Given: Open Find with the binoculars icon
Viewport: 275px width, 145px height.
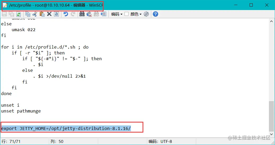Looking at the screenshot, I should pos(82,14).
